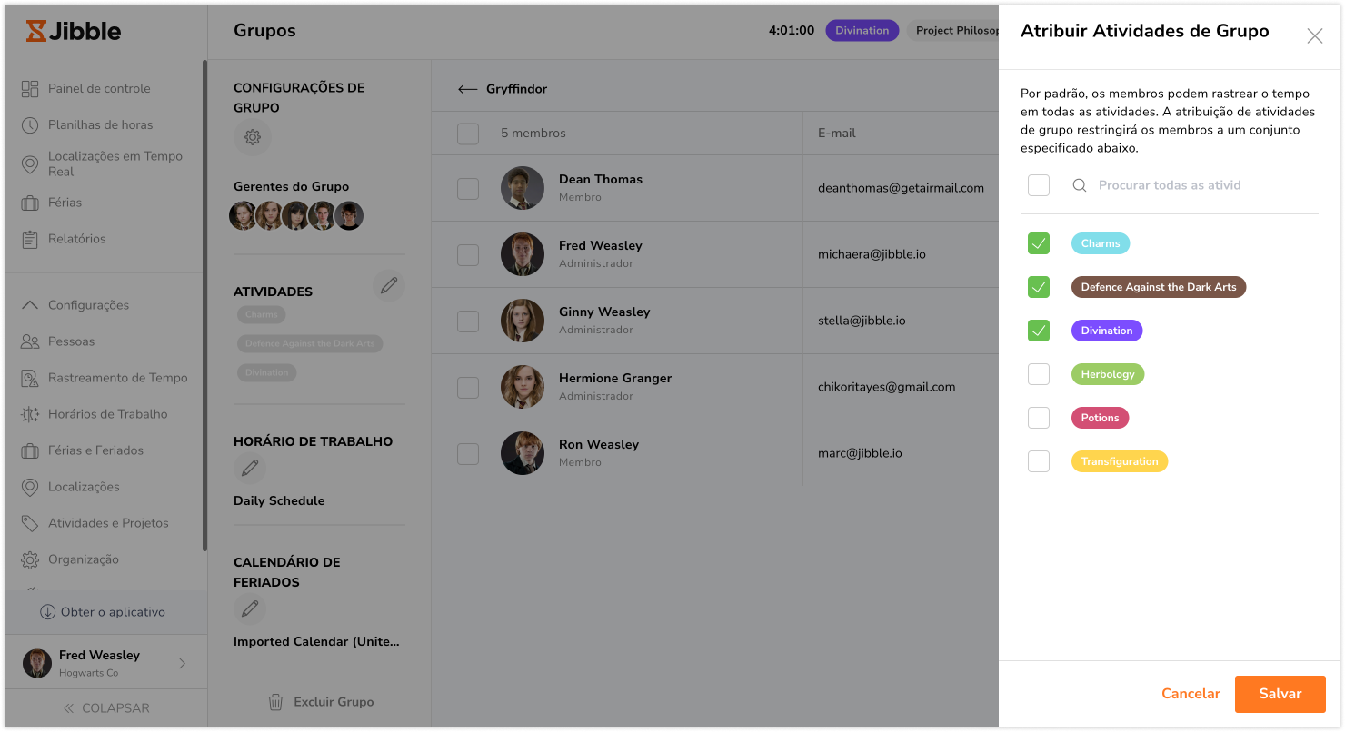Edit activities with the pencil icon
1345x732 pixels.
(389, 285)
